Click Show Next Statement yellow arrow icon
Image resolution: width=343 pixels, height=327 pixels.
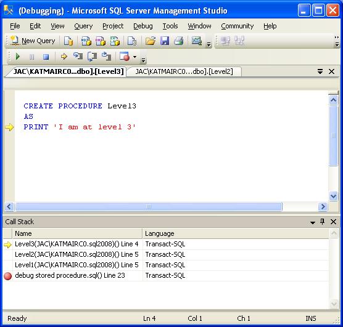coord(64,57)
